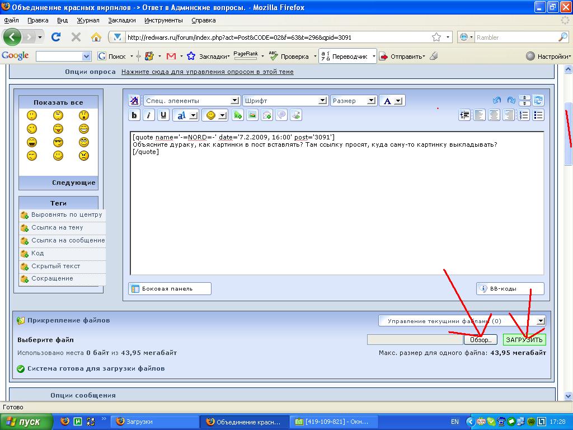Screen dimensions: 573x430
Task: Click the resize editor height icon
Action: click(525, 100)
